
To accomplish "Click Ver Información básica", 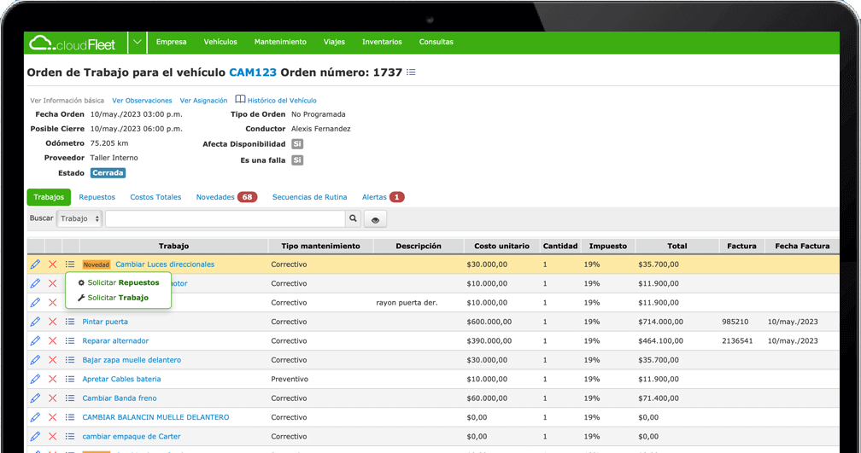I will tap(67, 101).
